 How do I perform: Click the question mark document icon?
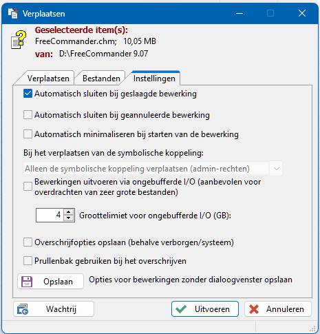click(19, 40)
